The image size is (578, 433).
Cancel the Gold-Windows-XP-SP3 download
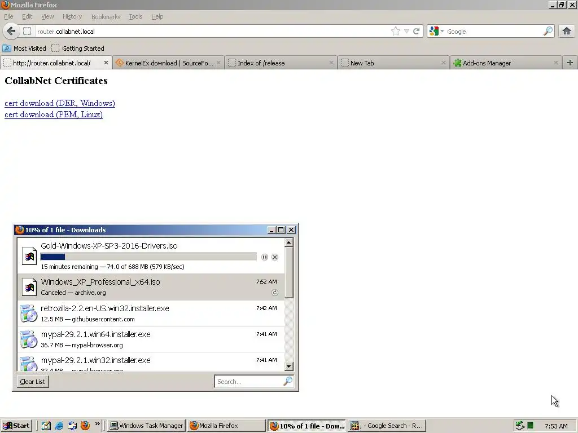tap(275, 257)
